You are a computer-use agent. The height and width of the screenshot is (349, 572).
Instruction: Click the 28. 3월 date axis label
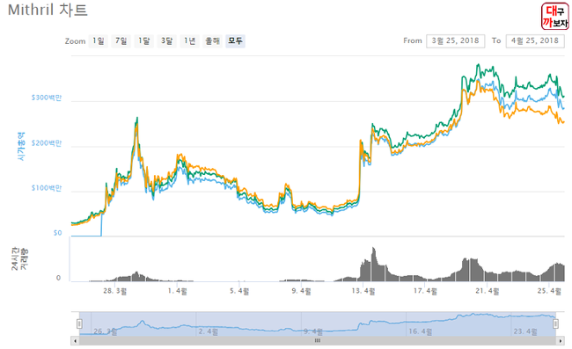pos(115,291)
